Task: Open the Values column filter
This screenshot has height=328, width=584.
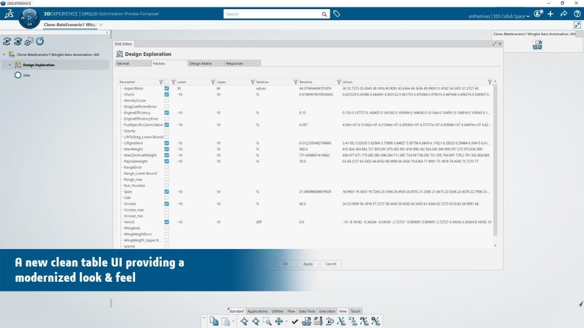Action: [490, 82]
